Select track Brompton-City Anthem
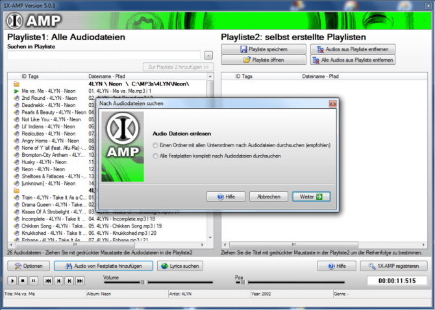The width and height of the screenshot is (435, 310). [53, 155]
